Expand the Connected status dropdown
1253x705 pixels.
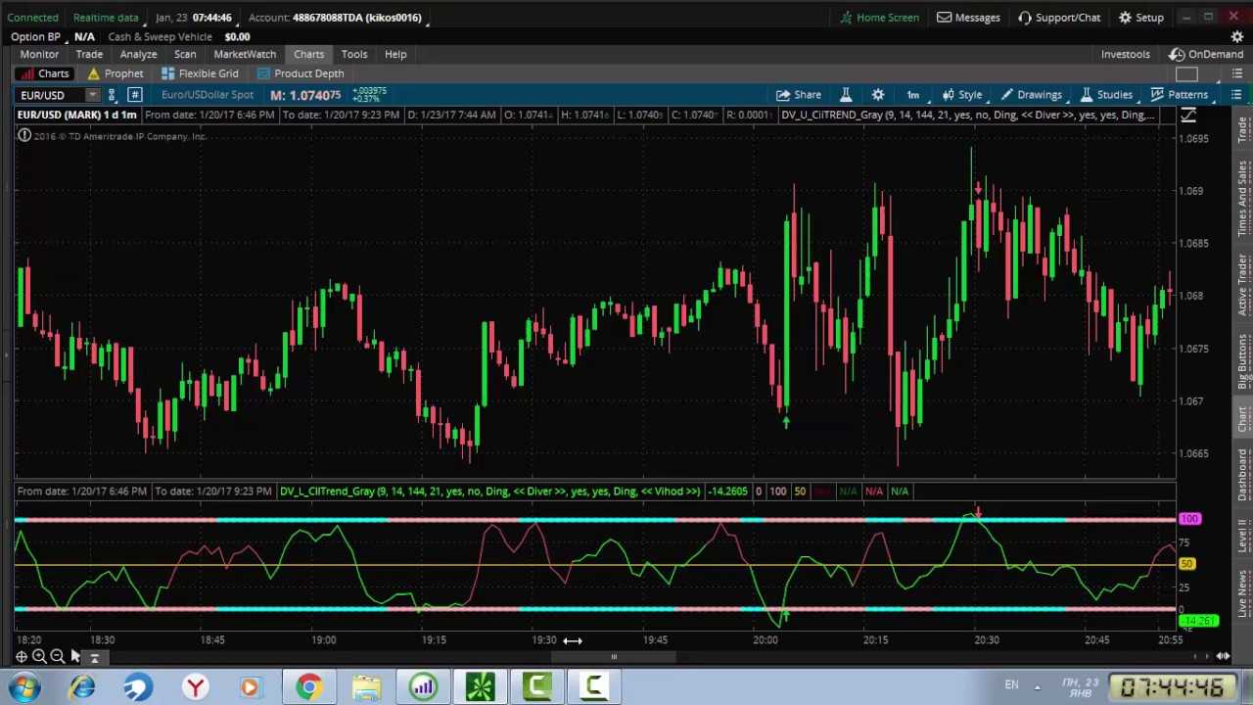32,18
